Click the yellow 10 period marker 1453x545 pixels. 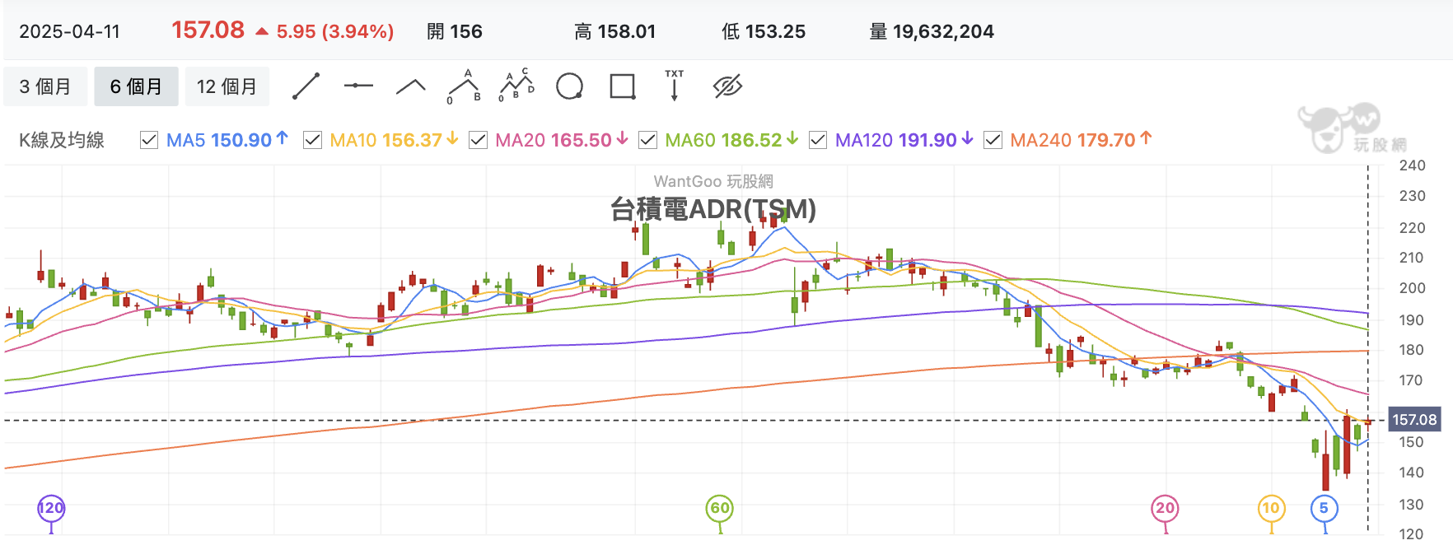point(1271,508)
